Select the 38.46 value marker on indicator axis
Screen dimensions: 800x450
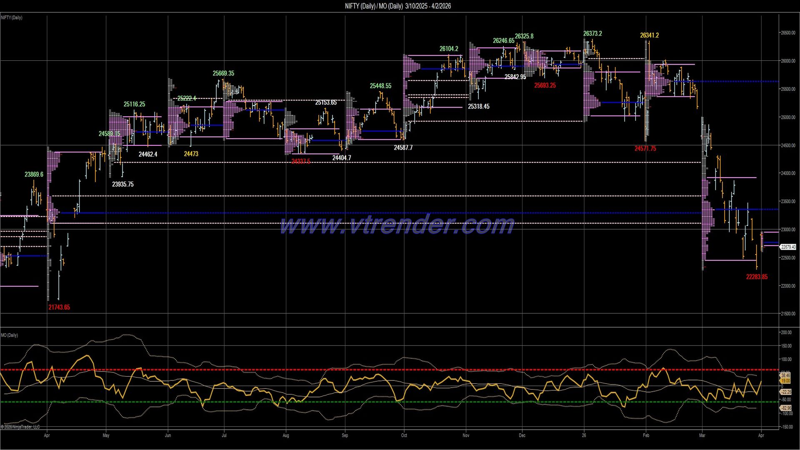(785, 375)
